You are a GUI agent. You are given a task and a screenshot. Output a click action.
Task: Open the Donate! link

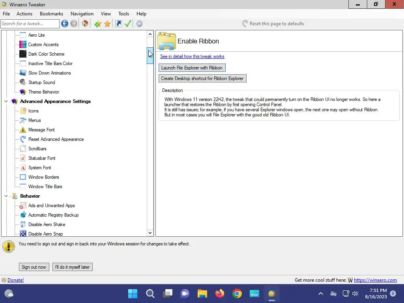tap(15, 280)
